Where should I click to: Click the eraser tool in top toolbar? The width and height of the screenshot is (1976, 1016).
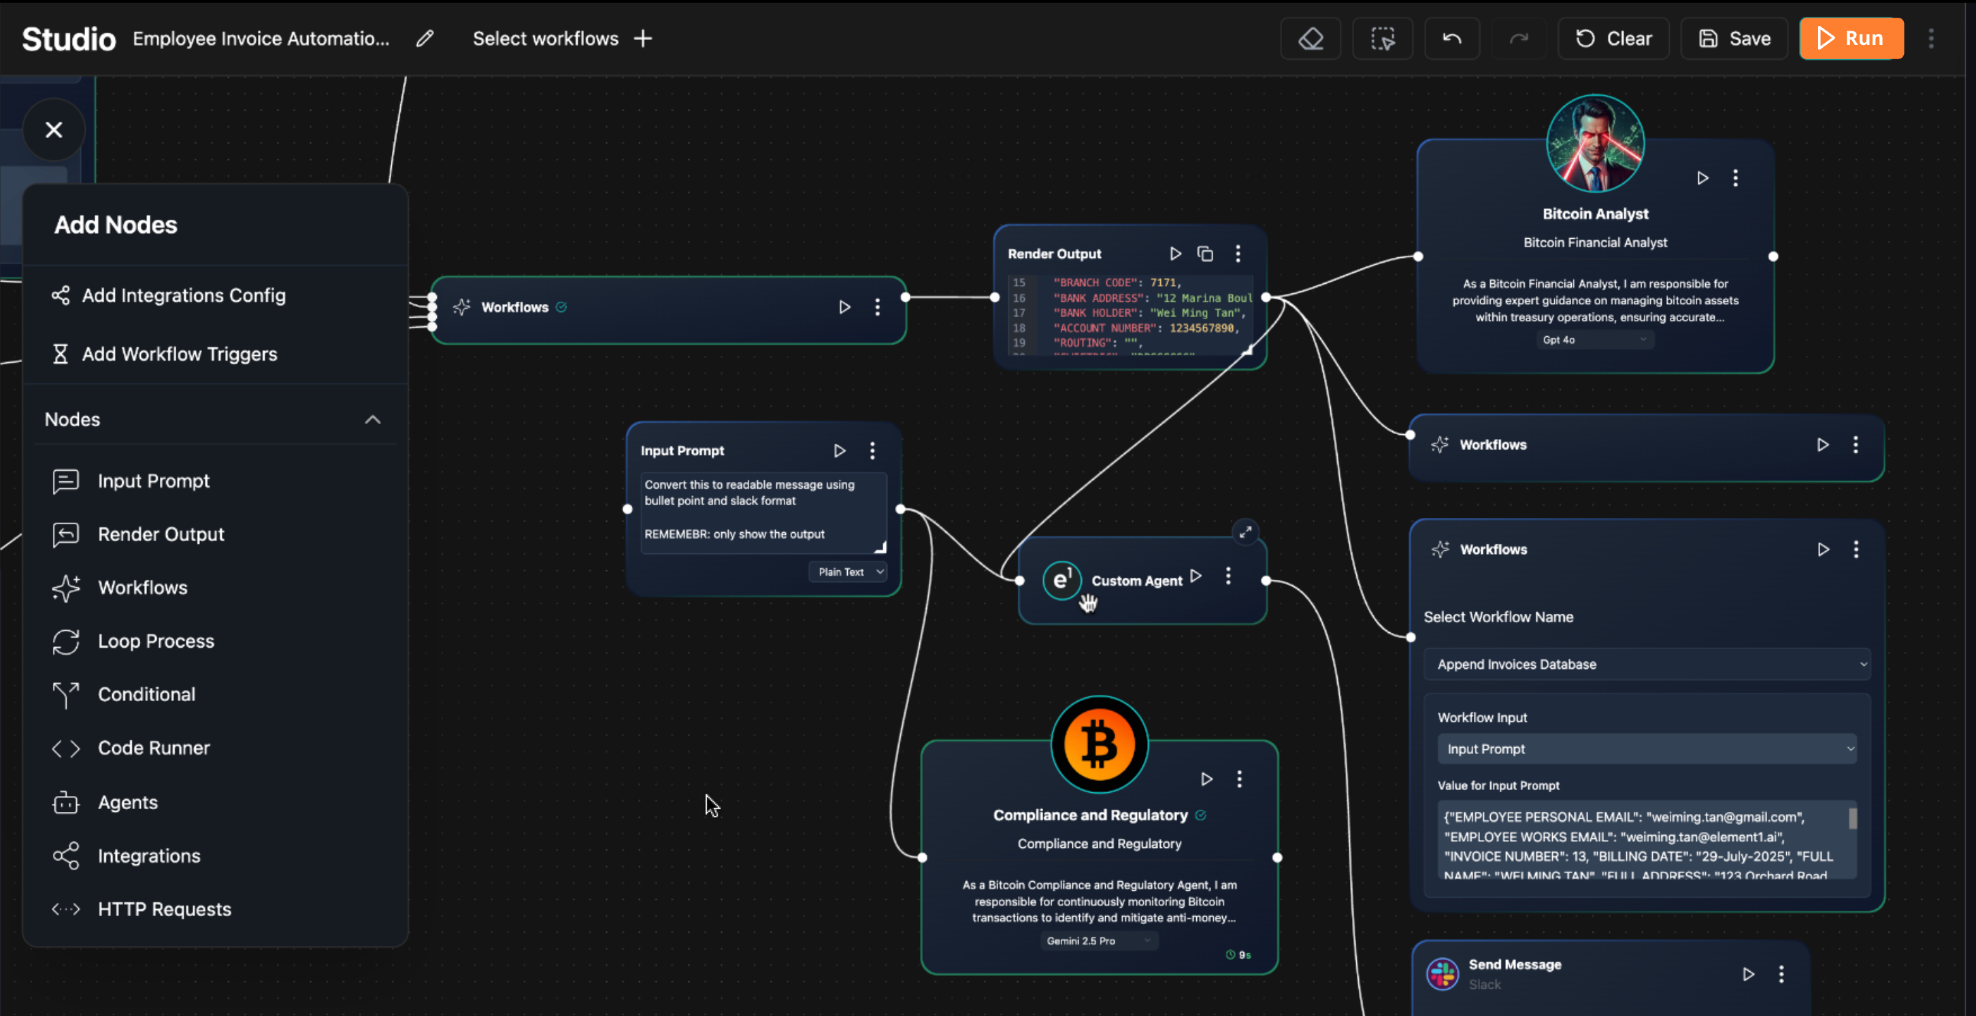[x=1310, y=38]
